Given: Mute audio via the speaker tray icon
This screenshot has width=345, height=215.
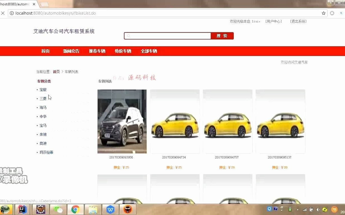Looking at the screenshot, I should (318, 209).
